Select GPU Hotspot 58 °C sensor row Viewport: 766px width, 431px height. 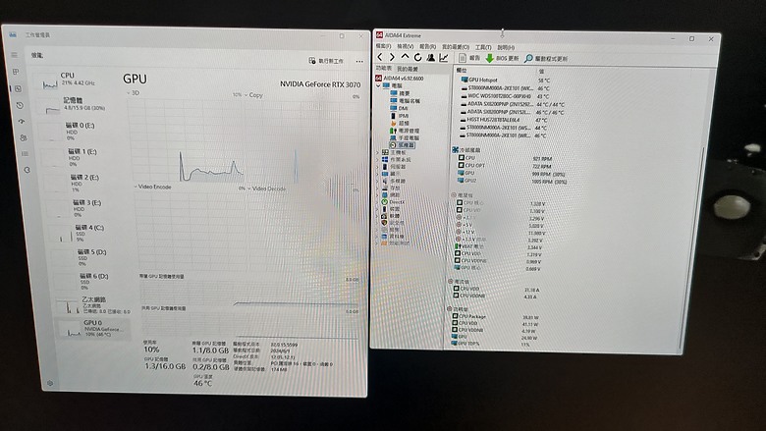coord(506,81)
